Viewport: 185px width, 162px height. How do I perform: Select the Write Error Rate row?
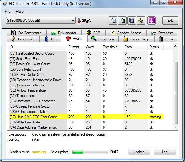(x=86, y=122)
